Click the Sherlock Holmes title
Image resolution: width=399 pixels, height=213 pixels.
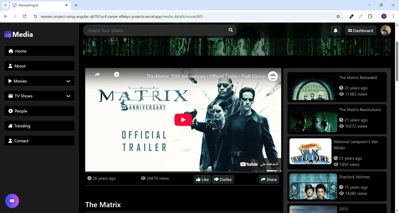(x=354, y=177)
